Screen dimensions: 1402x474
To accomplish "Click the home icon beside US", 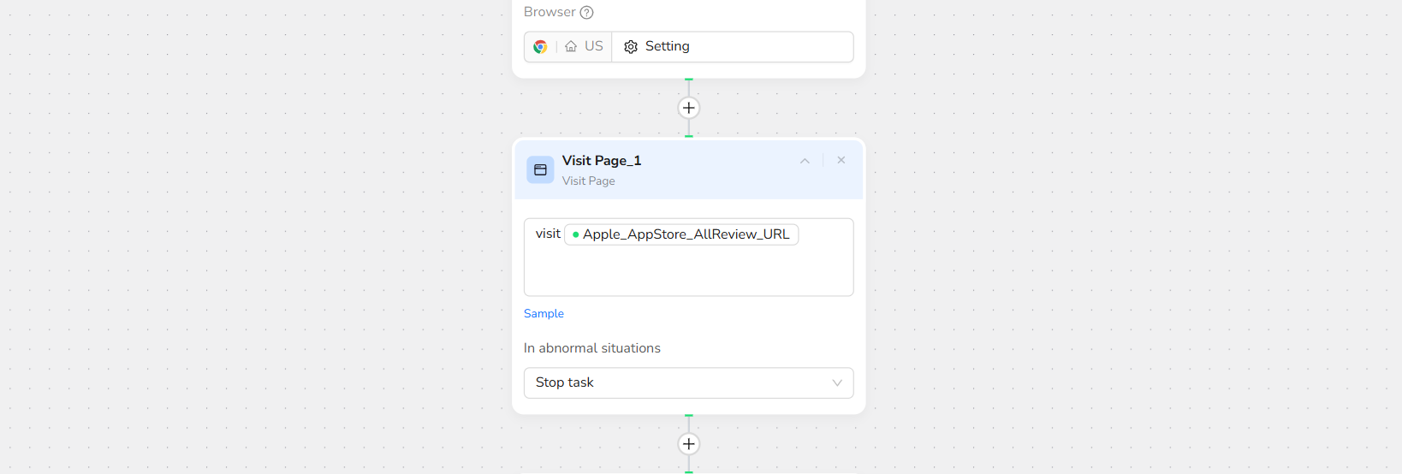I will tap(571, 47).
